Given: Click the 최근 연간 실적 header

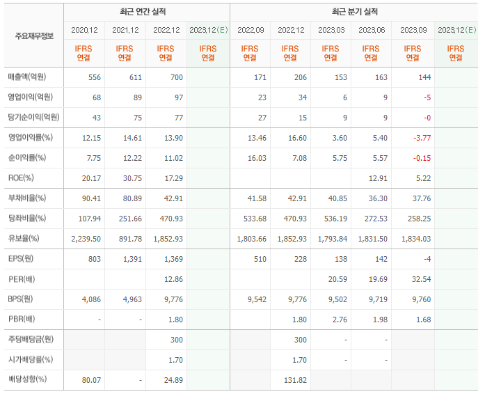Looking at the screenshot, I should tap(143, 12).
